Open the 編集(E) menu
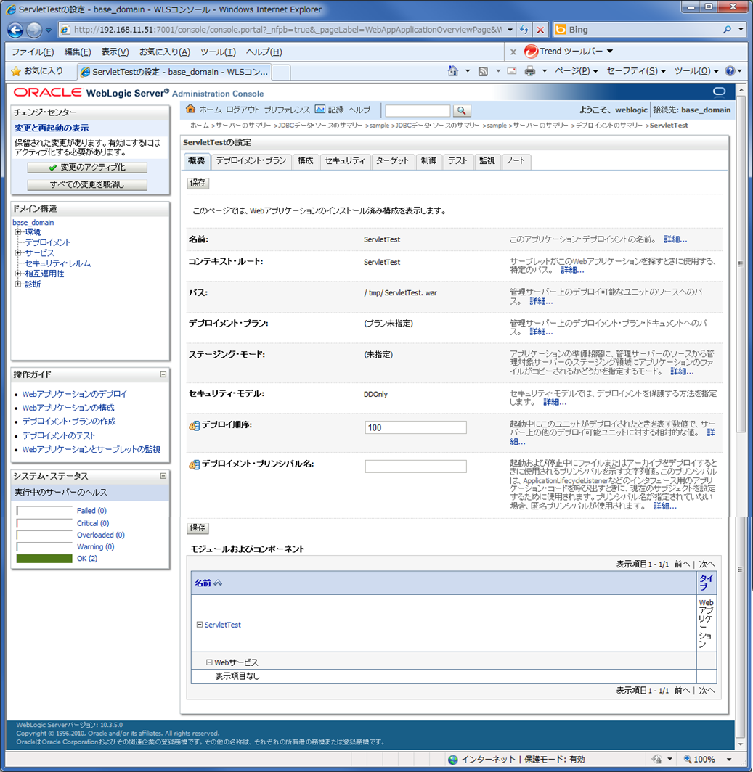Viewport: 753px width, 772px height. [78, 52]
